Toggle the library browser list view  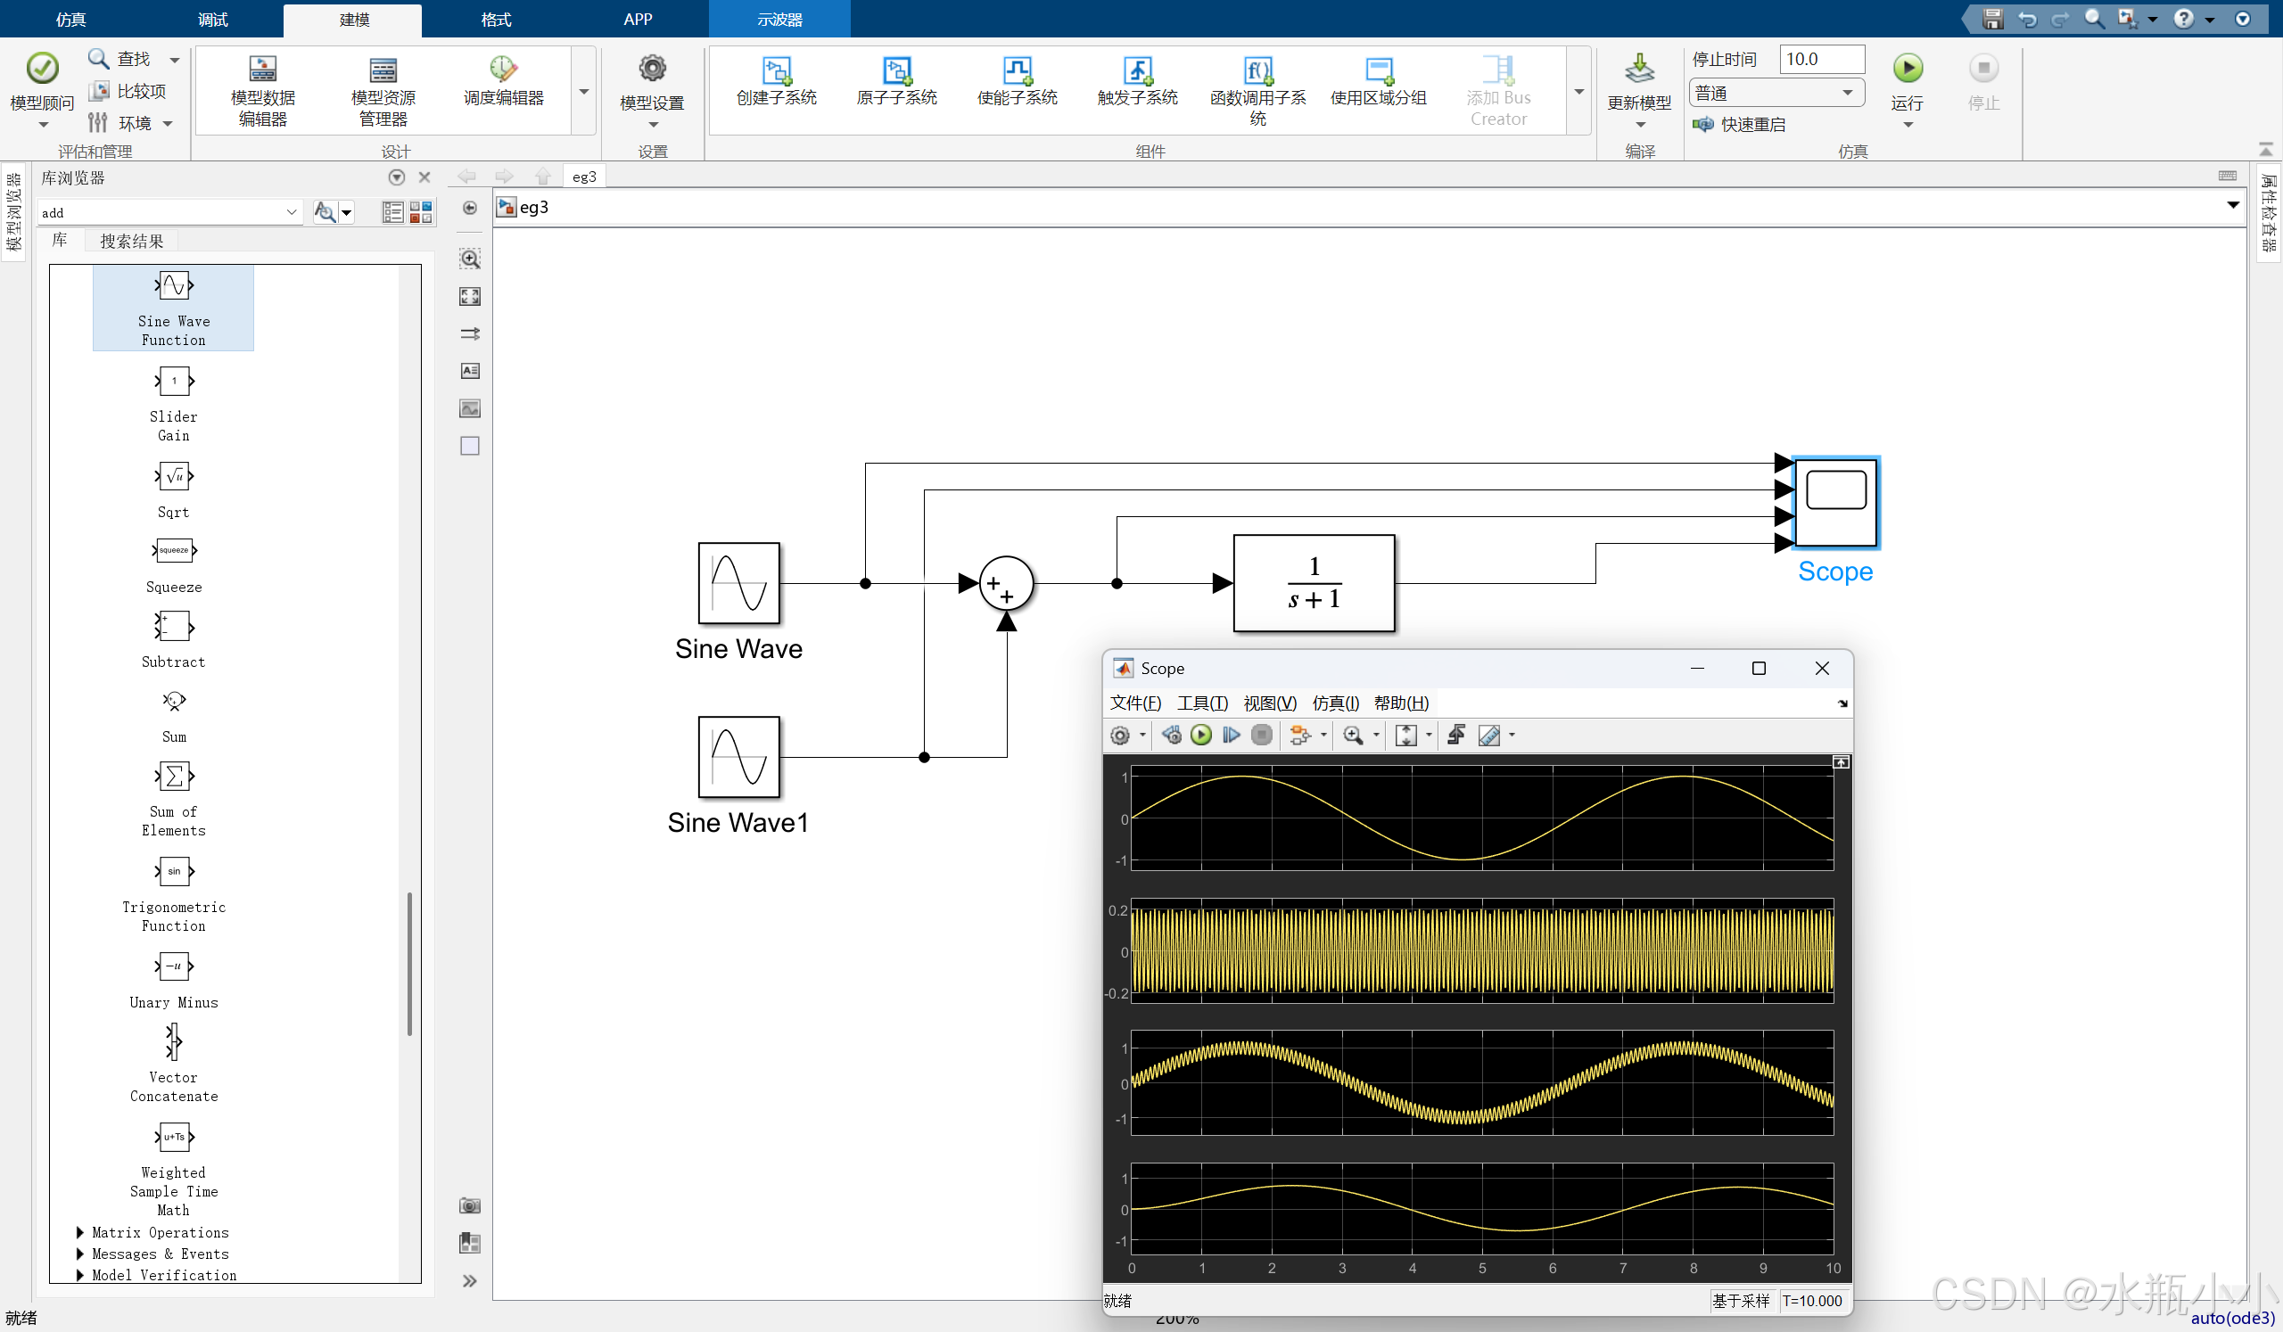(x=392, y=213)
